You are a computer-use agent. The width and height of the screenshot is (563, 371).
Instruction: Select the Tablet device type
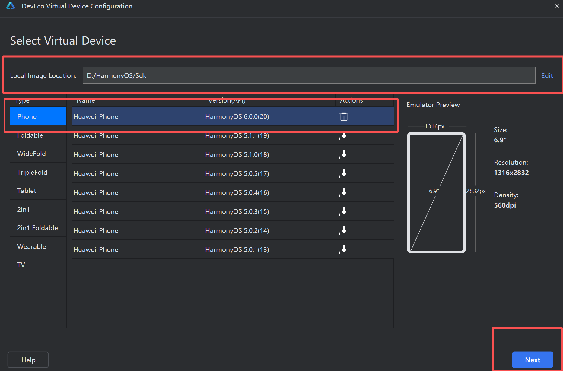coord(38,191)
